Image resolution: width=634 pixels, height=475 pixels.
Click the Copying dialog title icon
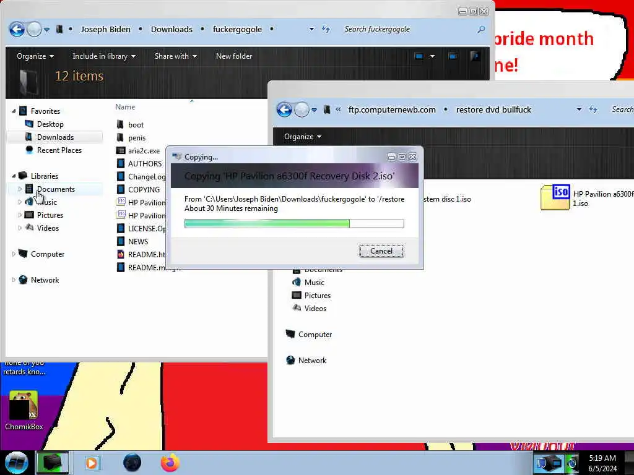[x=176, y=156]
